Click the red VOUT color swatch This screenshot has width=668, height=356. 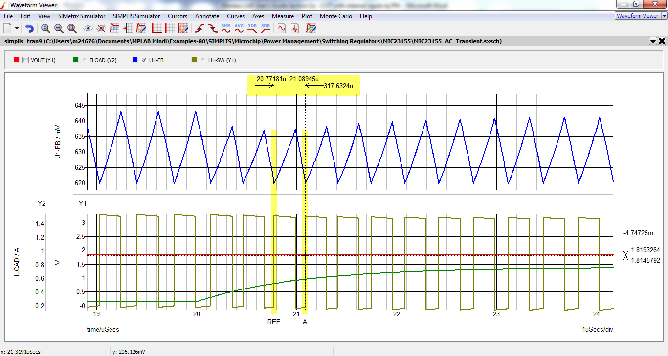(x=16, y=60)
